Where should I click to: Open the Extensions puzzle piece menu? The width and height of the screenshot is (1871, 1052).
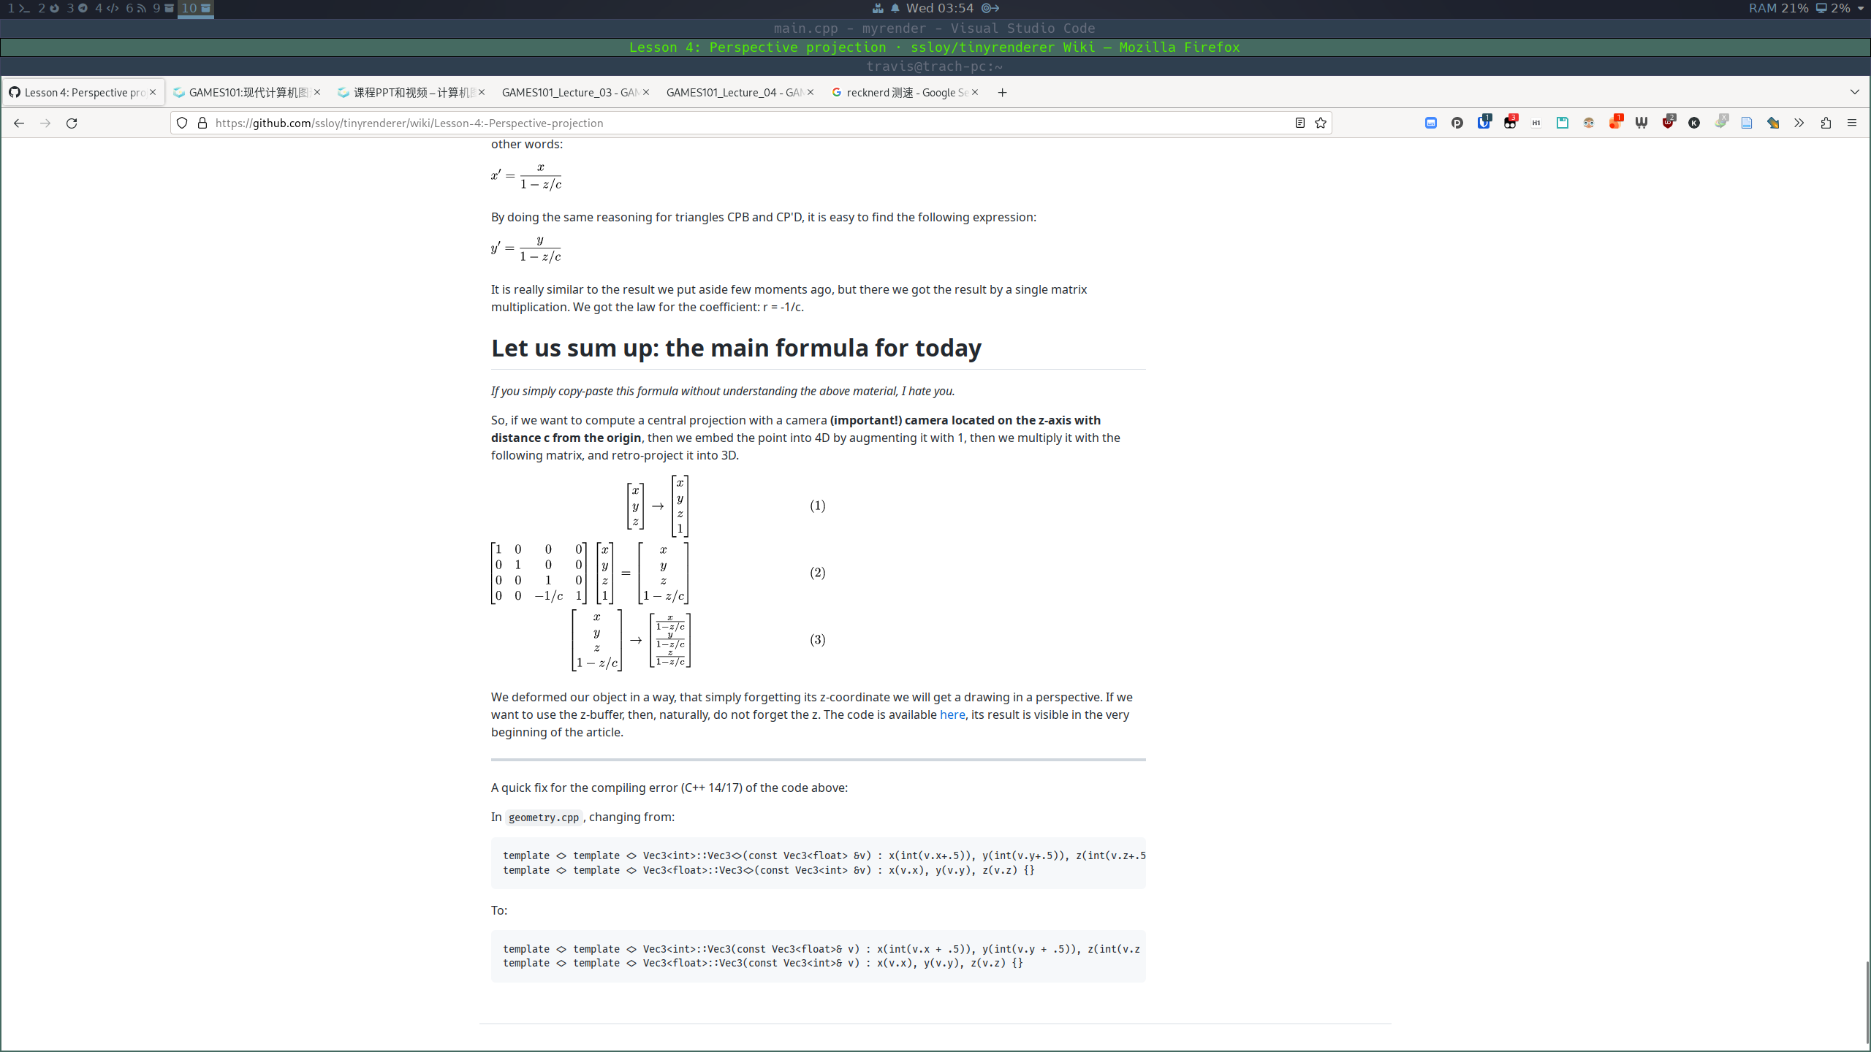tap(1826, 123)
